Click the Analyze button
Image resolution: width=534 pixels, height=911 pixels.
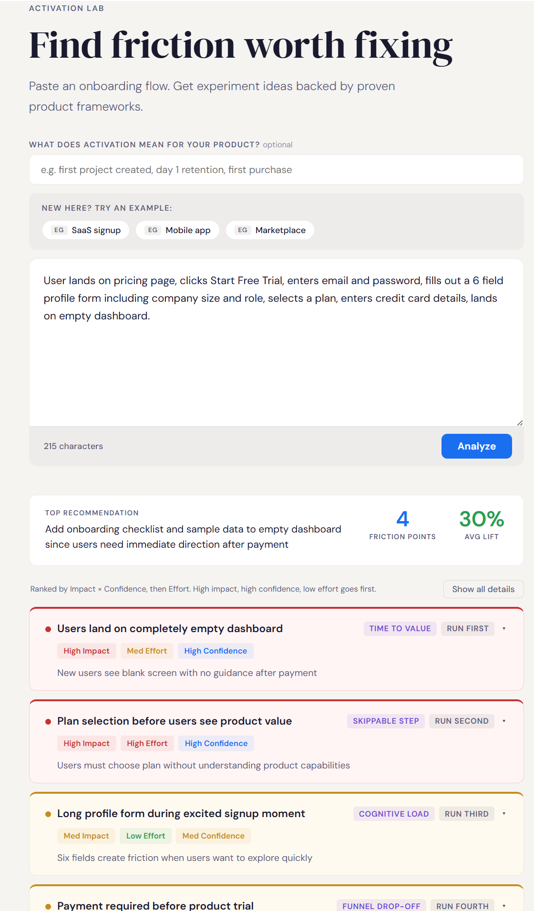pyautogui.click(x=476, y=446)
